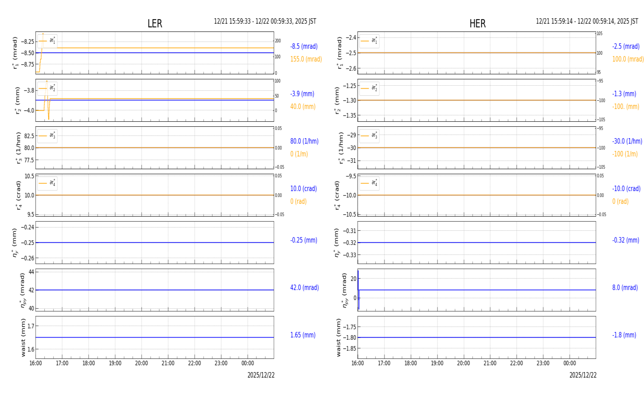Click the ∂r4* legend in LER plot

(47, 183)
